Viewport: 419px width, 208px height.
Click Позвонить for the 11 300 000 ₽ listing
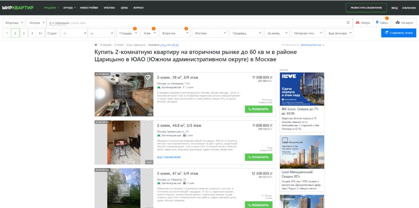coord(259,109)
